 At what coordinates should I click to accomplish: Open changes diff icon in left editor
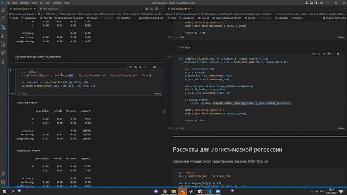pos(151,9)
